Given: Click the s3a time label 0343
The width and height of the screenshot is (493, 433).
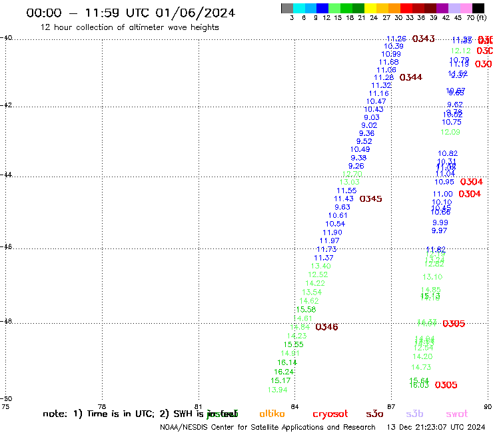Looking at the screenshot, I should pyautogui.click(x=423, y=39).
